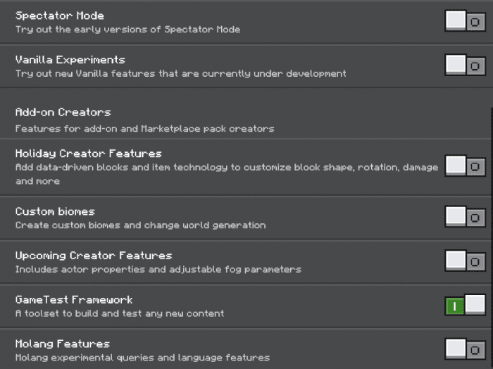Click the Add-on Creators section heading

coord(63,112)
